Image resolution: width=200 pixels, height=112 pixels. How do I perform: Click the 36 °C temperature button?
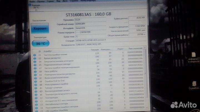41,44
